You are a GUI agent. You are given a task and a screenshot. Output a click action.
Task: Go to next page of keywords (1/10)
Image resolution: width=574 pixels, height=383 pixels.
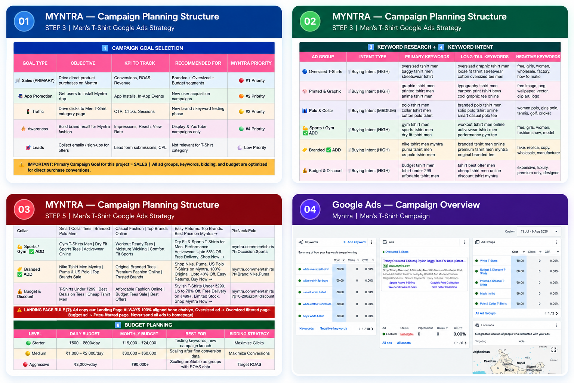(372, 329)
